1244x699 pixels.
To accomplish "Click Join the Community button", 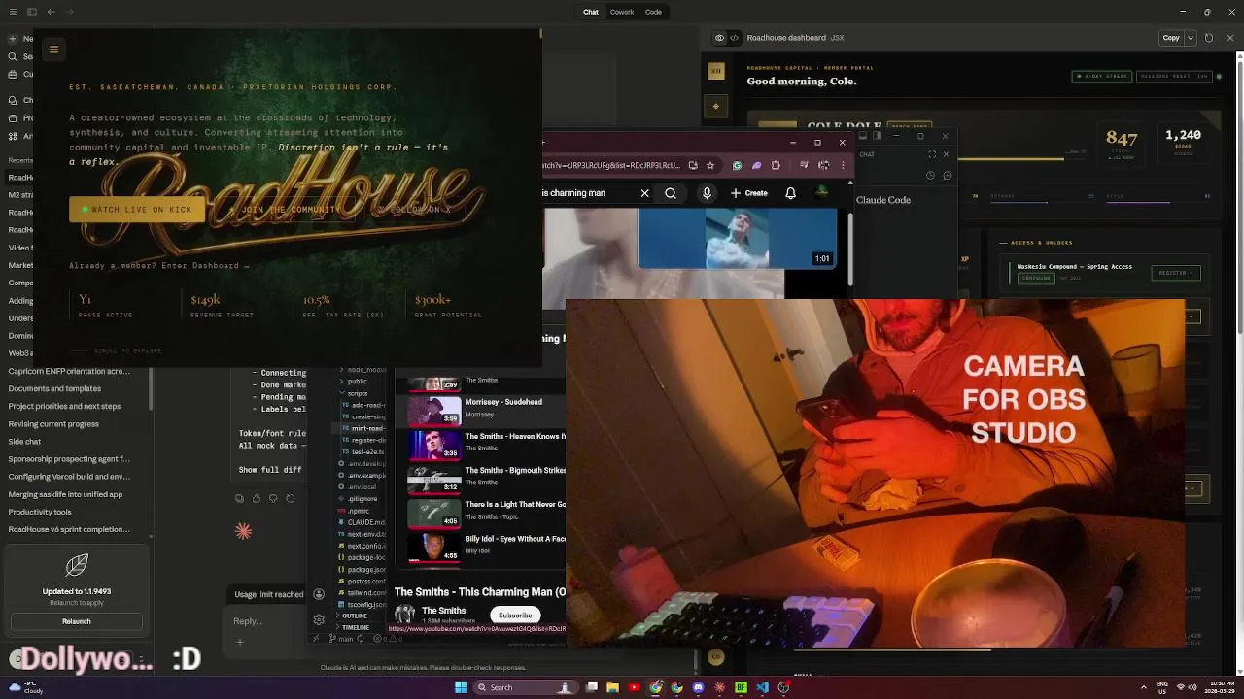I will pyautogui.click(x=285, y=210).
